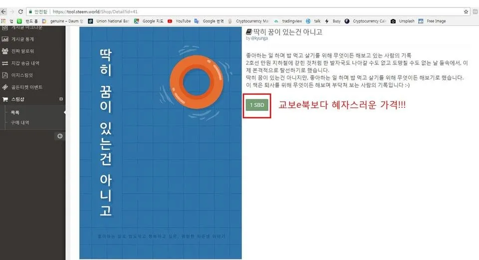Screen dimensions: 479x260
Task: Open the 밴드 홈 bookmark
Action: 28,21
